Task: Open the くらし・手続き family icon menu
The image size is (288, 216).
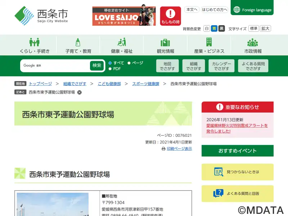Action: pos(35,42)
